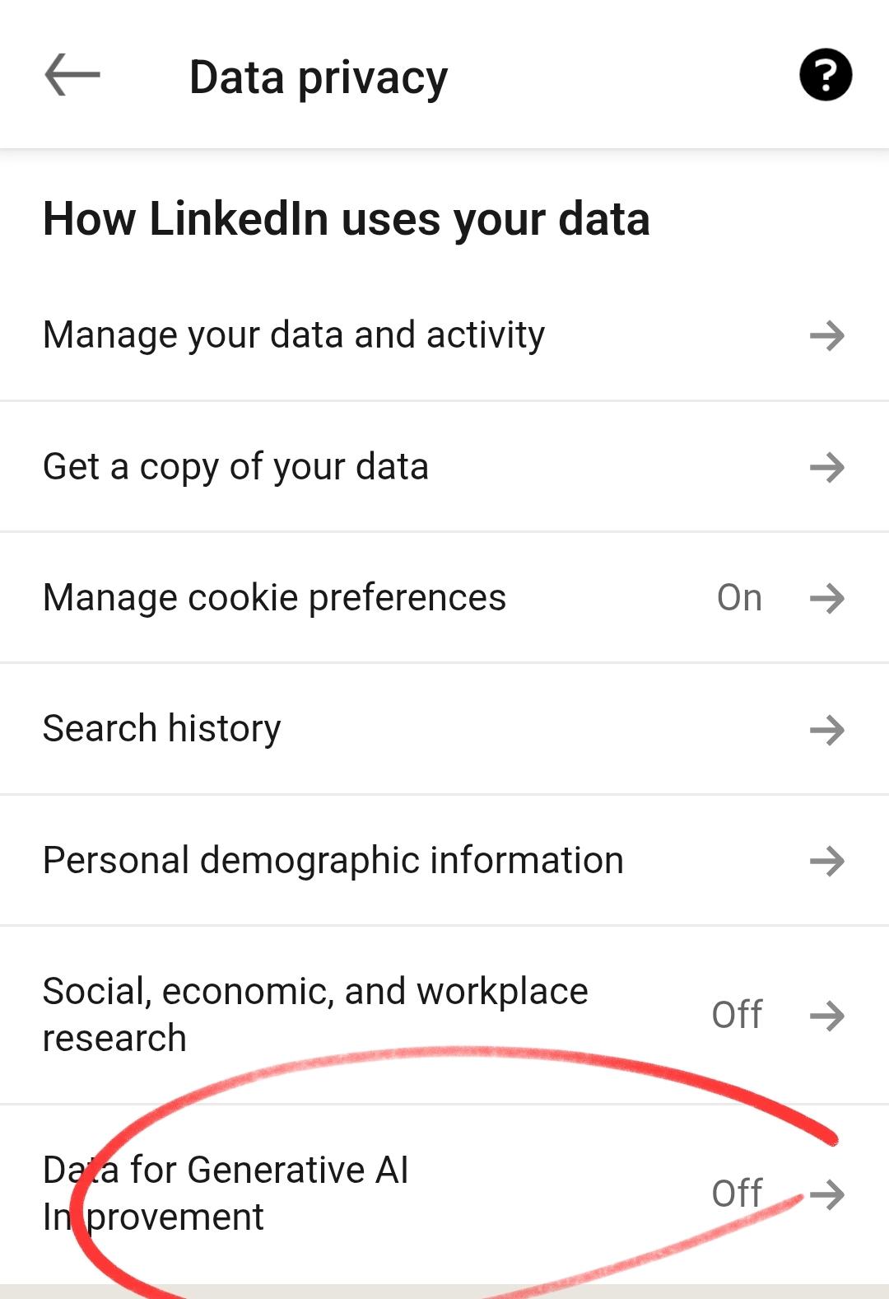Tap the On status for cookie preferences
The image size is (889, 1299).
[x=739, y=598]
